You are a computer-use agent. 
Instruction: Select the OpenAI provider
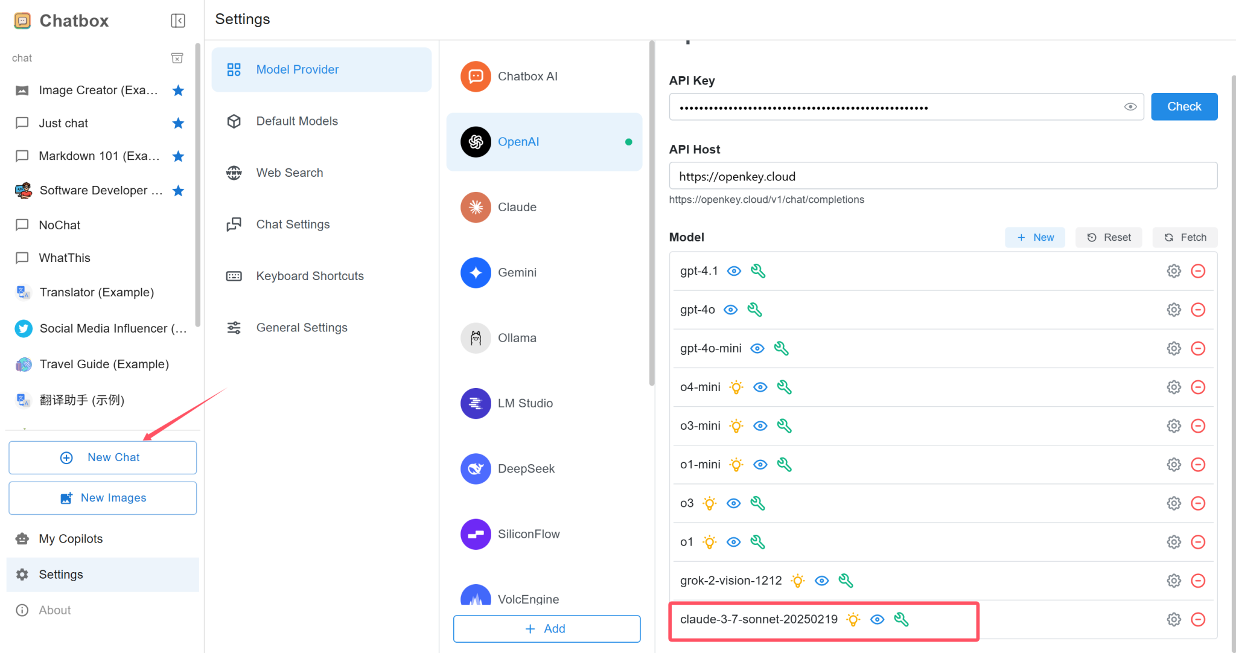pos(544,142)
